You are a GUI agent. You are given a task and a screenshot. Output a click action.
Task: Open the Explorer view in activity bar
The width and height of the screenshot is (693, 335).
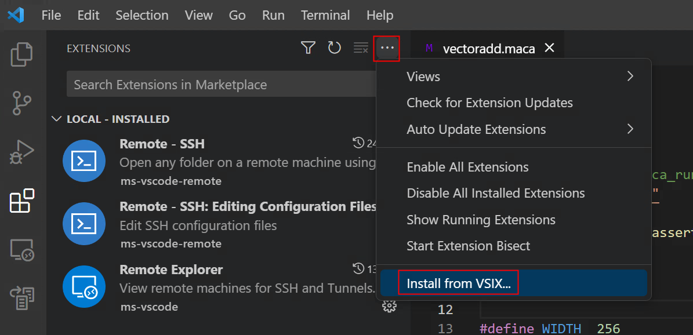22,55
